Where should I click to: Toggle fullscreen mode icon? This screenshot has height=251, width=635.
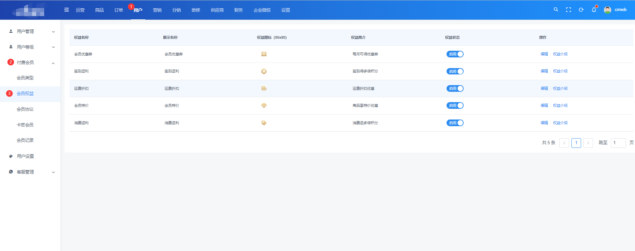(568, 10)
